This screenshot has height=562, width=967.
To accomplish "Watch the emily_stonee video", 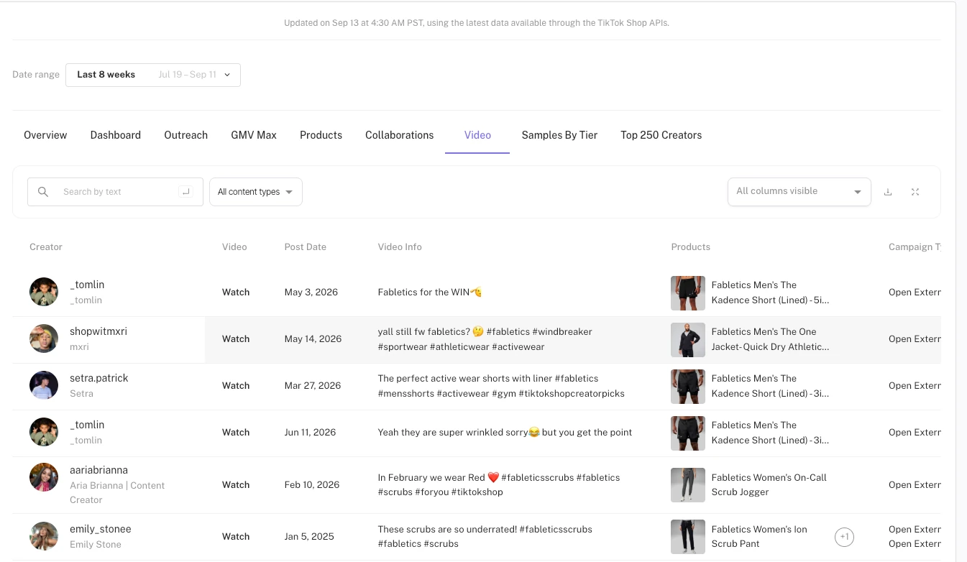I will [236, 537].
